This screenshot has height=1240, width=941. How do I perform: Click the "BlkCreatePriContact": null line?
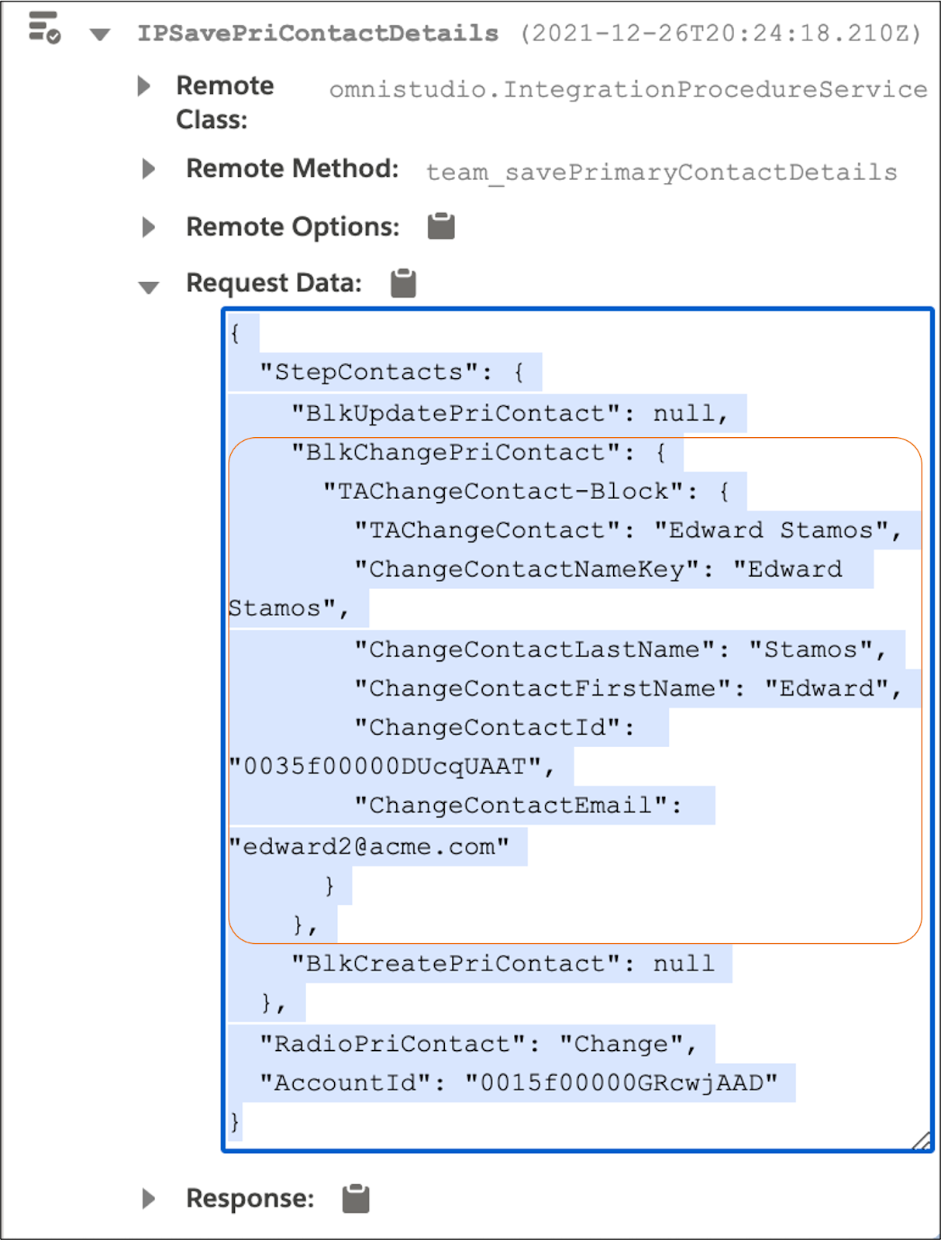click(x=502, y=963)
